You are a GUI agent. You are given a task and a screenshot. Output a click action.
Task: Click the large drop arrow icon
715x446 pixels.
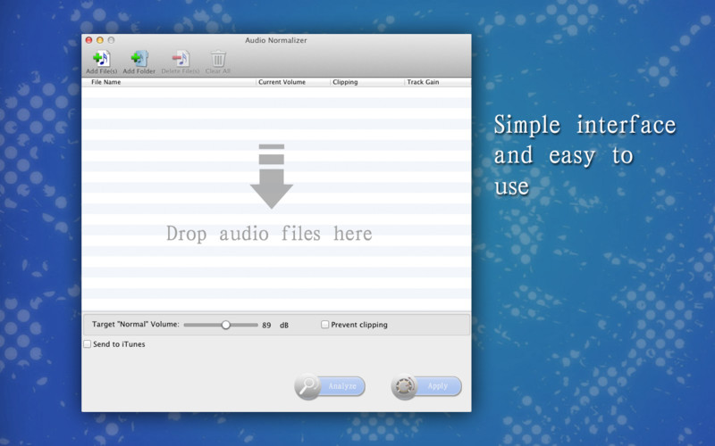point(272,177)
